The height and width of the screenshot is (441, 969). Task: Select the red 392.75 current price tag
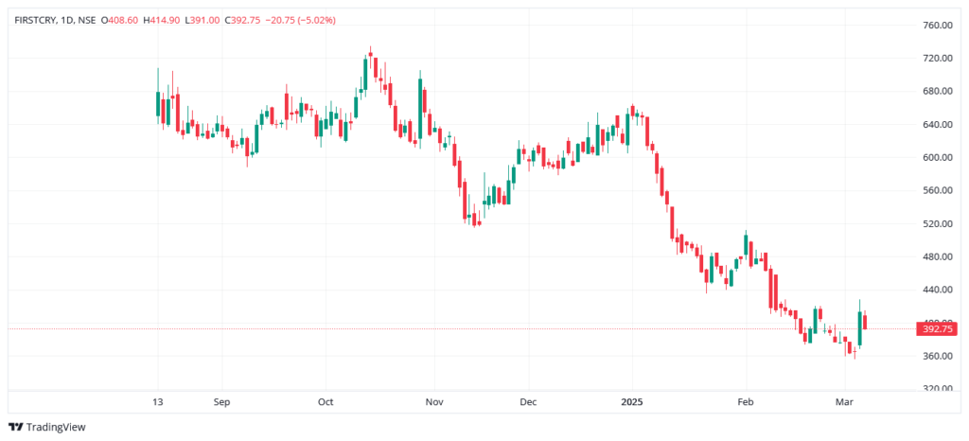coord(937,329)
